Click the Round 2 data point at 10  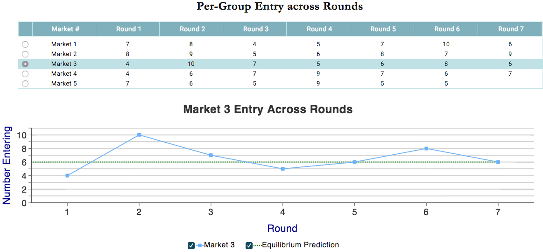tap(139, 135)
